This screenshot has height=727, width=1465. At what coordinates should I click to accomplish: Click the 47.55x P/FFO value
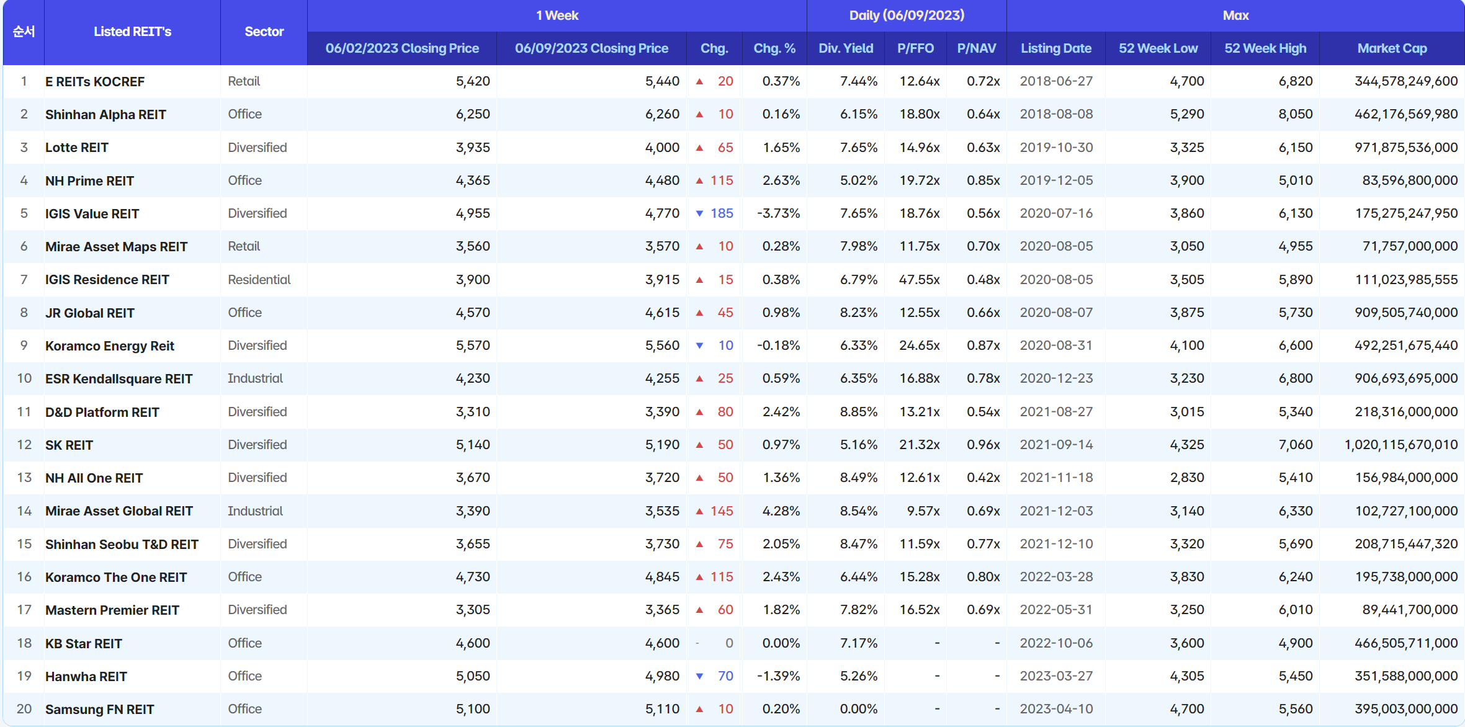[x=919, y=280]
